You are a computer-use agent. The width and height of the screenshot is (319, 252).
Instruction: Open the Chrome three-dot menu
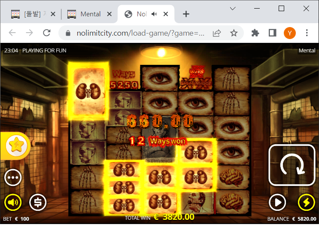pos(307,33)
